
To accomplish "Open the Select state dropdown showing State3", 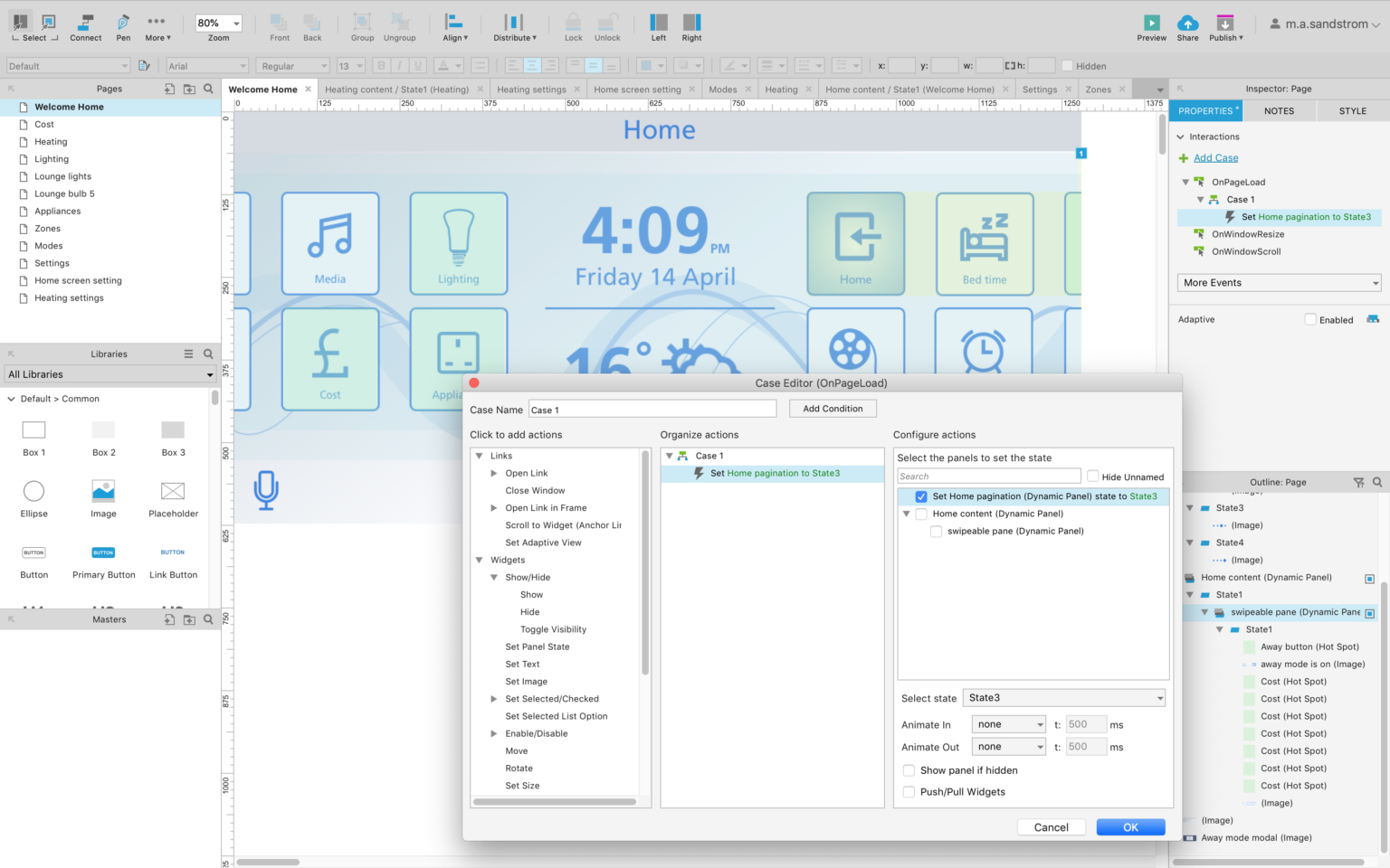I will pyautogui.click(x=1063, y=697).
